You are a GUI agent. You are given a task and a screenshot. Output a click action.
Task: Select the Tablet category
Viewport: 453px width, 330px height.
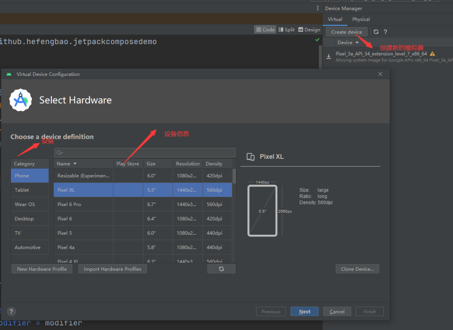click(x=30, y=190)
